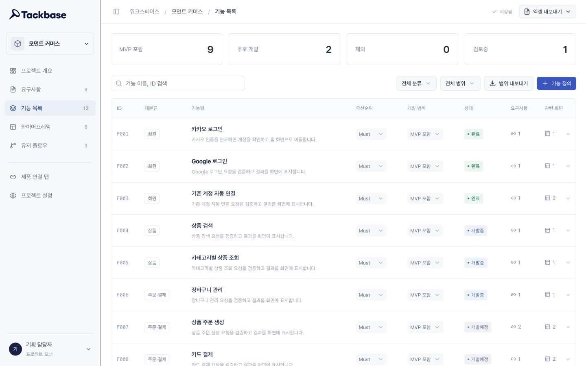The height and width of the screenshot is (366, 586).
Task: Go to 모먼트 커머스 breadcrumb
Action: (187, 12)
